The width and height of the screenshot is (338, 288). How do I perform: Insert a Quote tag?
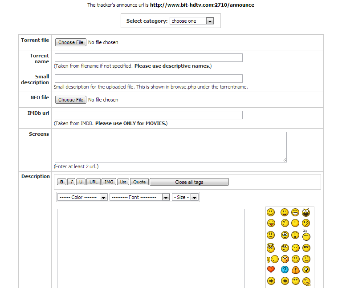tap(139, 182)
